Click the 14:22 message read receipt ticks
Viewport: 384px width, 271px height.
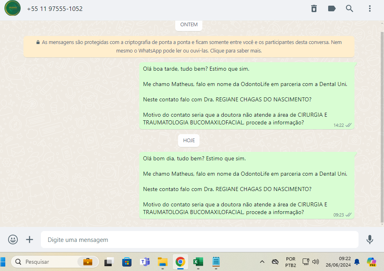348,125
